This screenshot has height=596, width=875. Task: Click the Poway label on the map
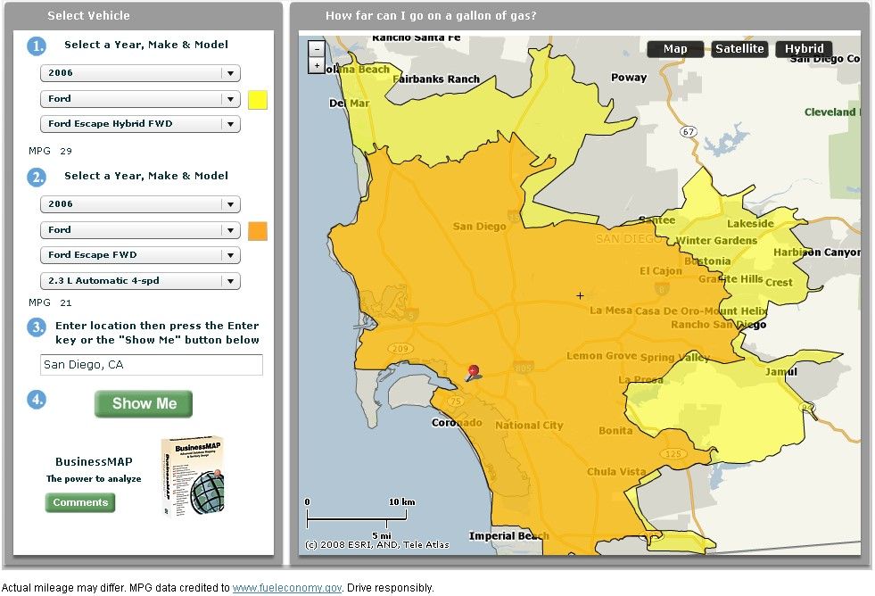(629, 78)
